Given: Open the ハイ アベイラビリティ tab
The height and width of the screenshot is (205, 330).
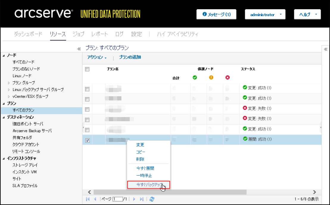Looking at the screenshot, I should pyautogui.click(x=178, y=34).
